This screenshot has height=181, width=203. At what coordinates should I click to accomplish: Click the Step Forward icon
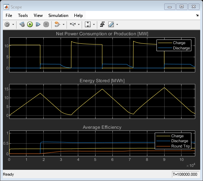tap(38, 24)
